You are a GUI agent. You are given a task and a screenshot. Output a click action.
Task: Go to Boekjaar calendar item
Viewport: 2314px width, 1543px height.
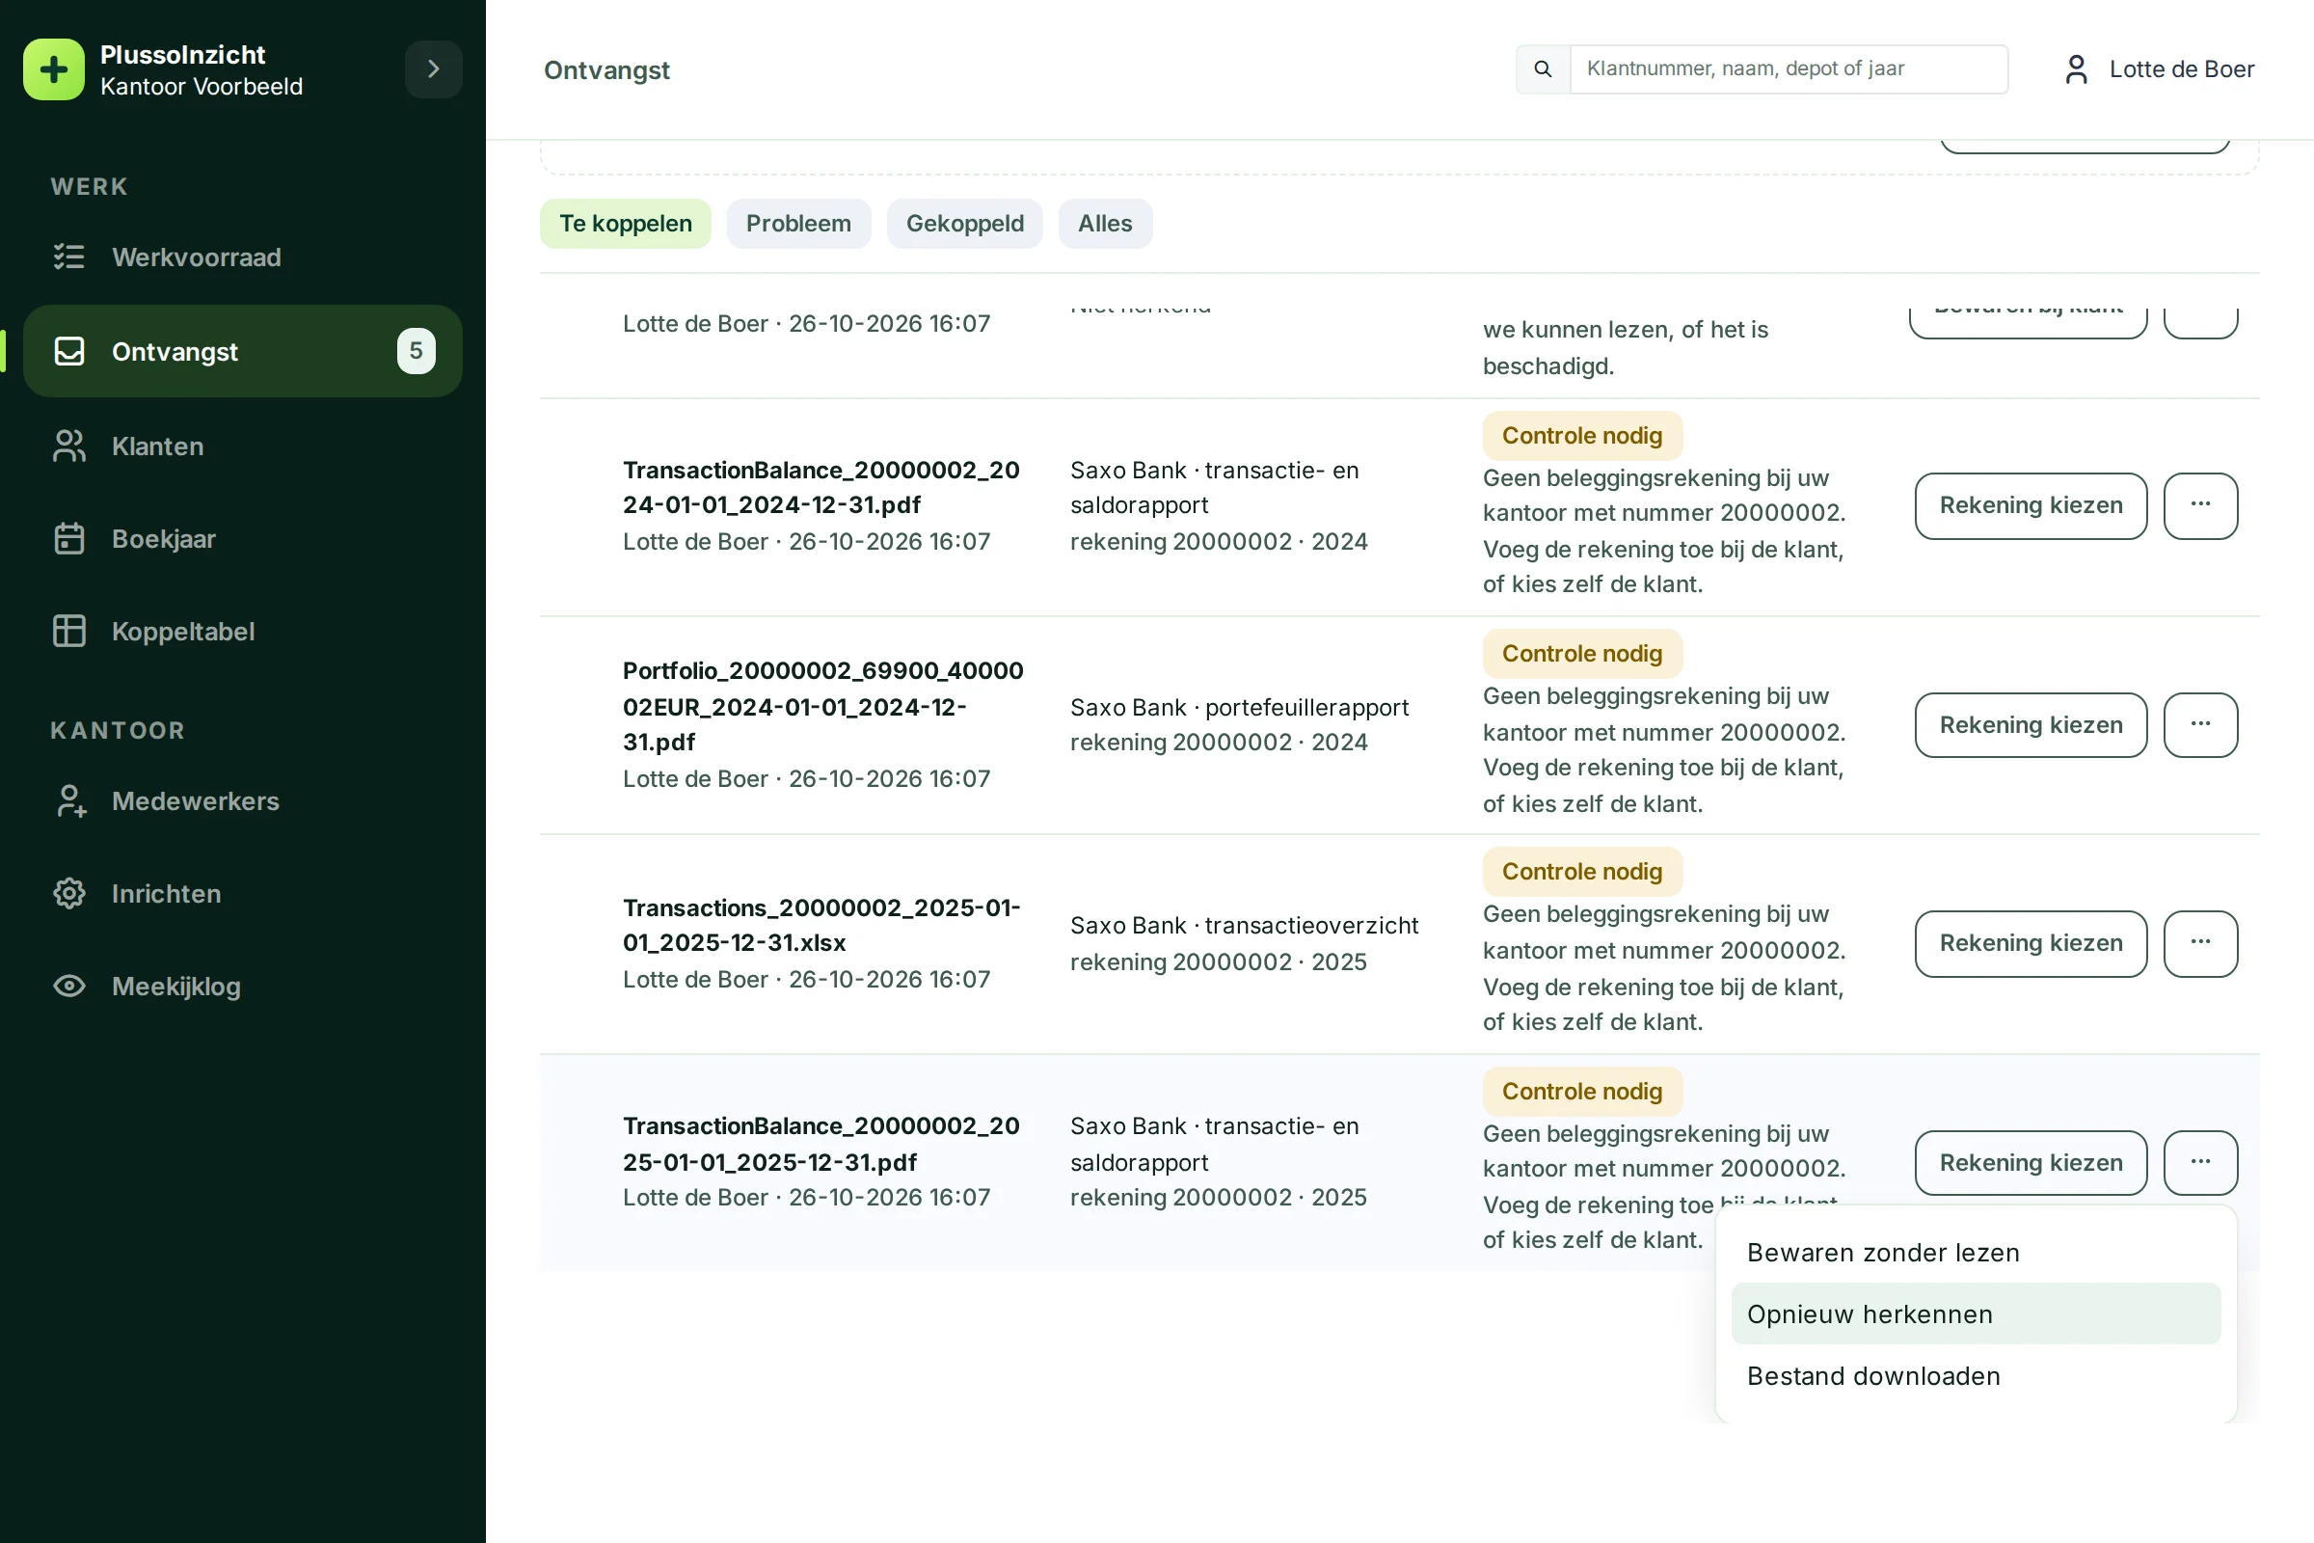click(242, 538)
